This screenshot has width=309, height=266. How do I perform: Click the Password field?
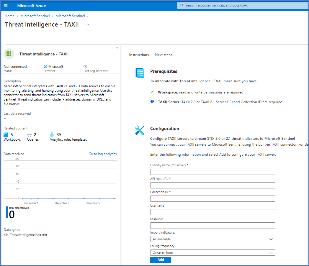pos(212,226)
